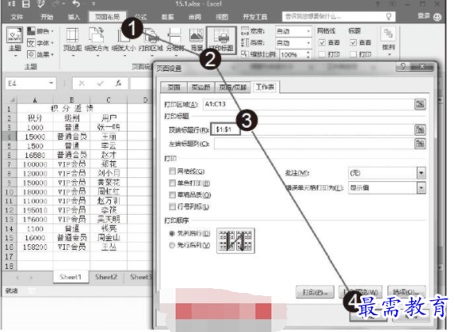Switch to the Sheet2 worksheet tab
455x332 pixels.
click(106, 277)
